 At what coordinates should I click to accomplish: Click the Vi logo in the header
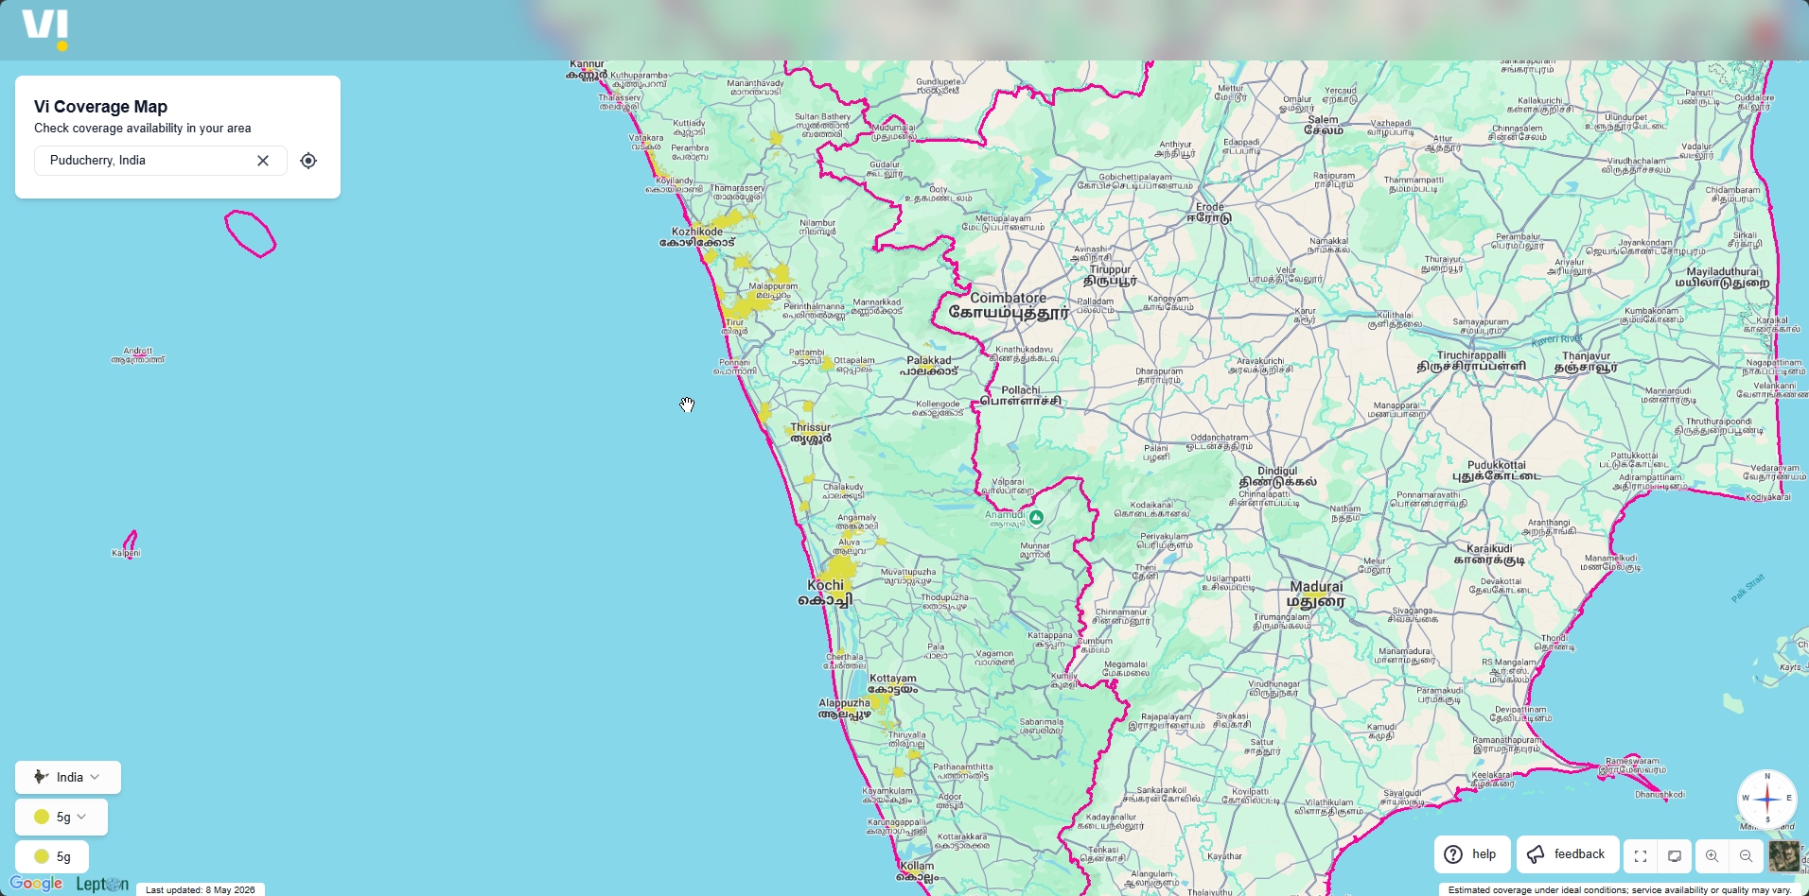(x=45, y=29)
